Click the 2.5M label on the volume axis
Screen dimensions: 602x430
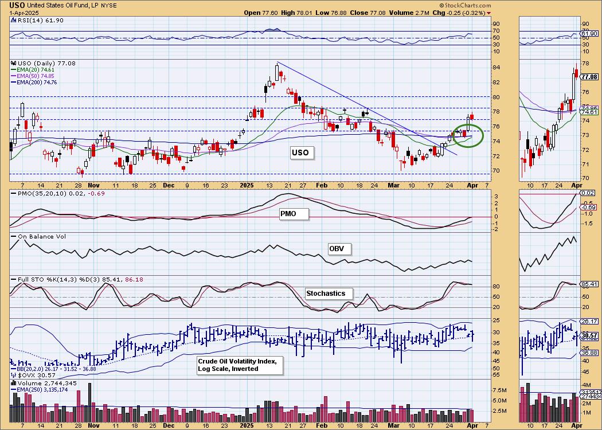[500, 411]
